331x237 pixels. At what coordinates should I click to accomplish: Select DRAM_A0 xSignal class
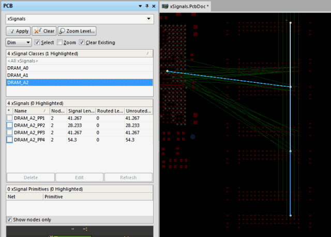tap(18, 68)
